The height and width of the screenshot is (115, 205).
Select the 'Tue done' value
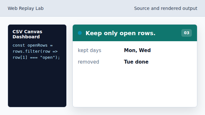pyautogui.click(x=136, y=62)
